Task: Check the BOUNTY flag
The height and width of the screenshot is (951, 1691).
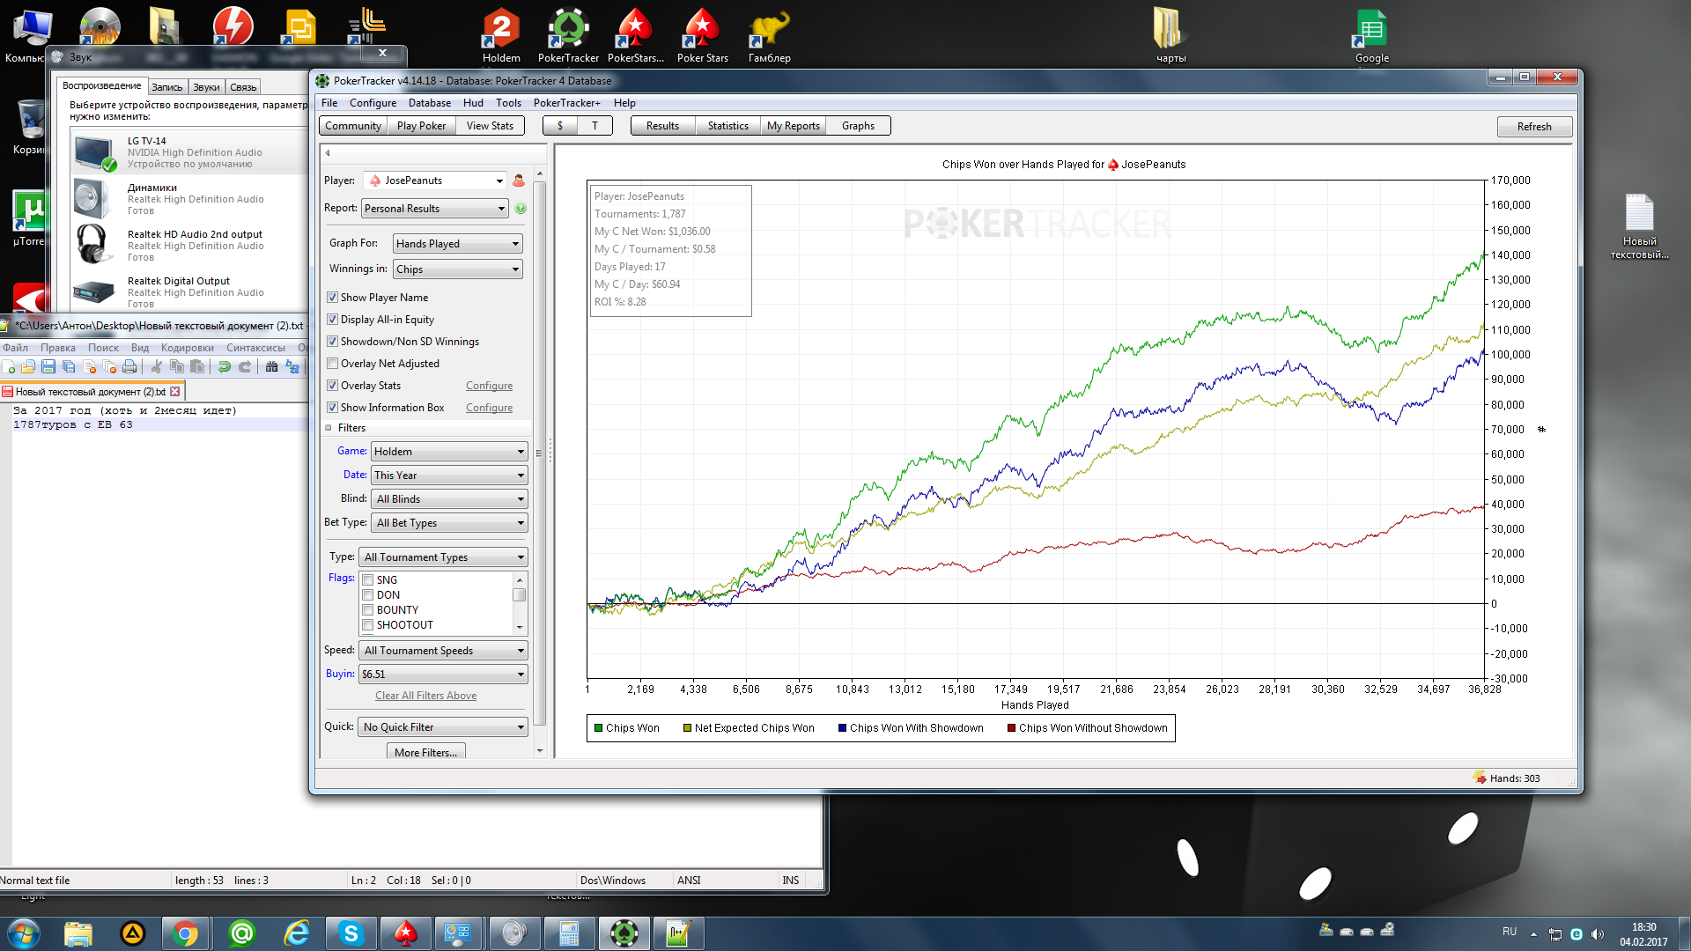Action: click(x=368, y=610)
